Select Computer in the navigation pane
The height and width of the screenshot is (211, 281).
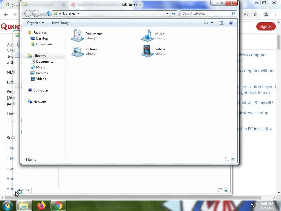tap(41, 90)
